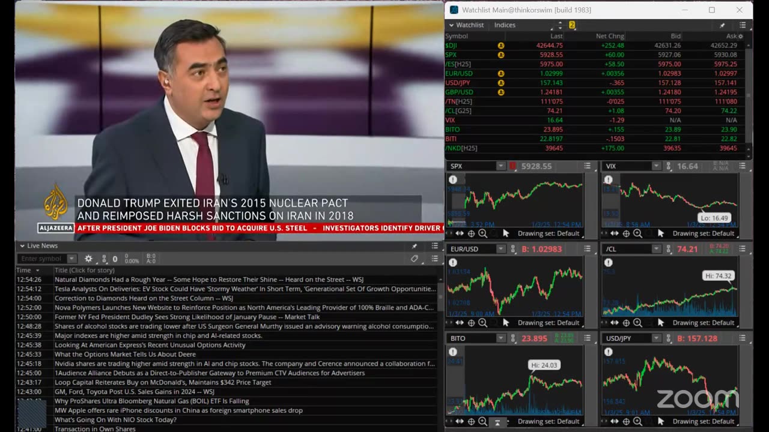The image size is (769, 432).
Task: Collapse the Live News panel
Action: click(x=22, y=246)
